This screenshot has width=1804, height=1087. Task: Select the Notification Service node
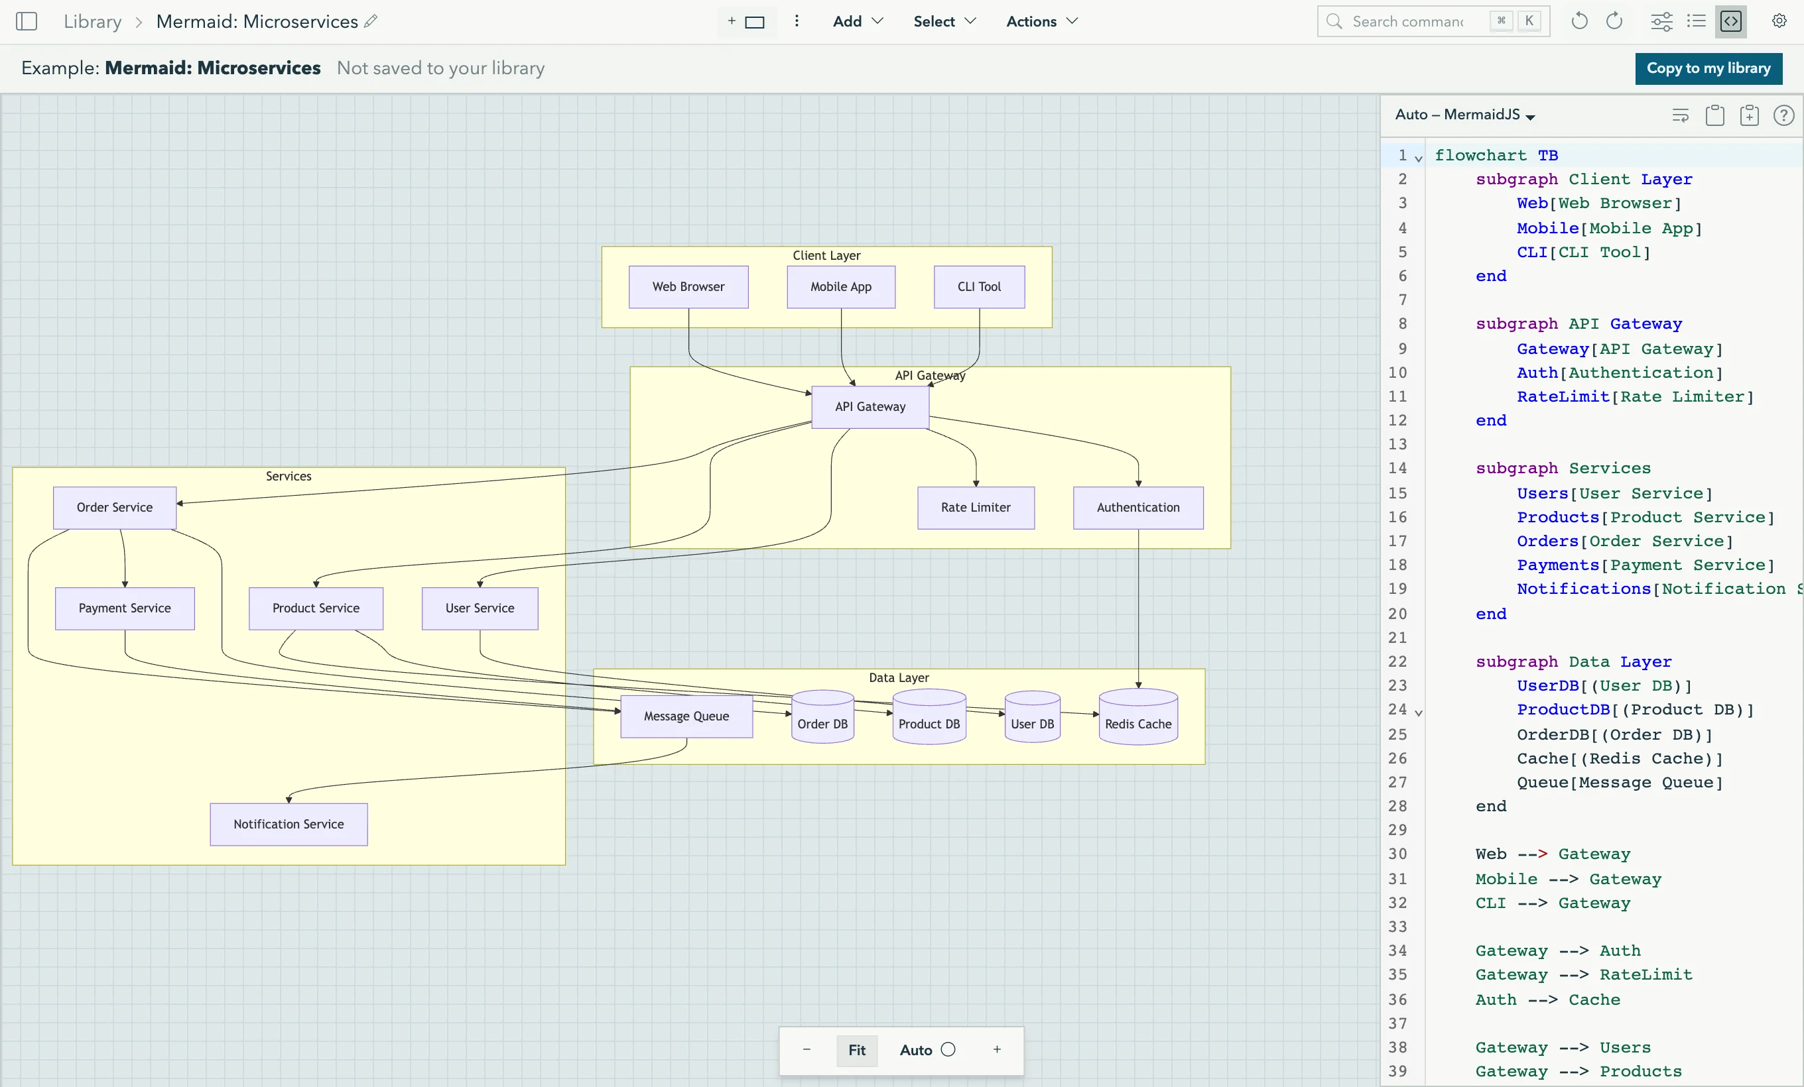(x=289, y=825)
